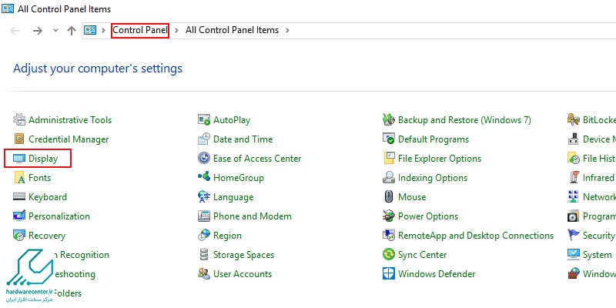616x308 pixels.
Task: Open the Windows Defender link
Action: (x=437, y=274)
